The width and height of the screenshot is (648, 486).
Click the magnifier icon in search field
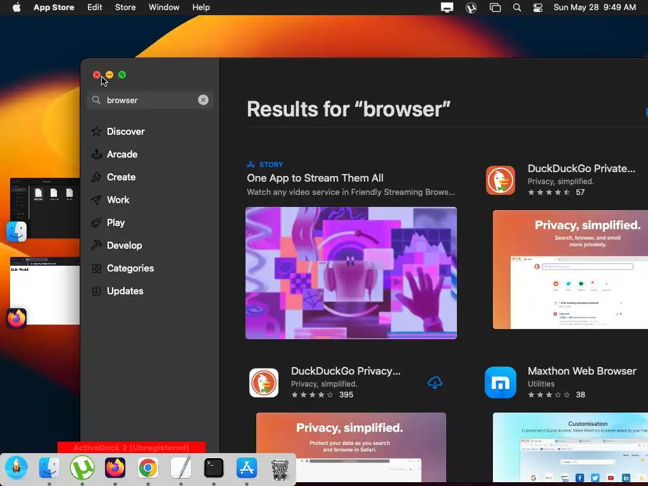pyautogui.click(x=96, y=100)
